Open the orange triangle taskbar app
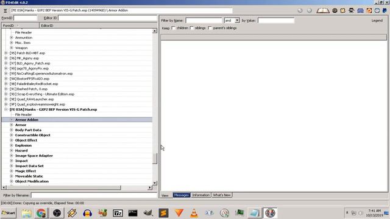Screen dimensions: 390x219 [x=179, y=213]
